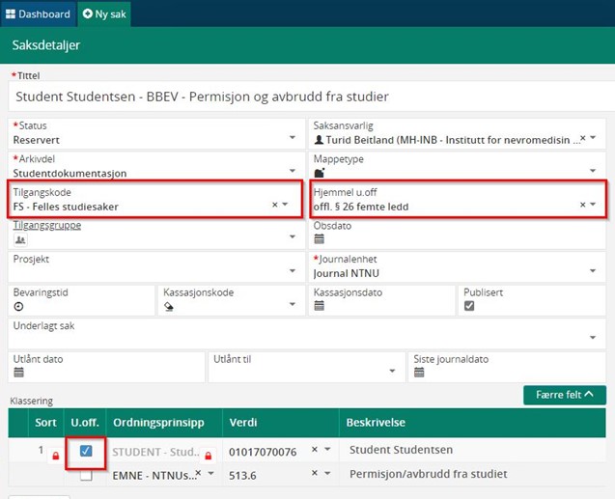
Task: Open the Utlånt til dropdown
Action: (x=392, y=372)
